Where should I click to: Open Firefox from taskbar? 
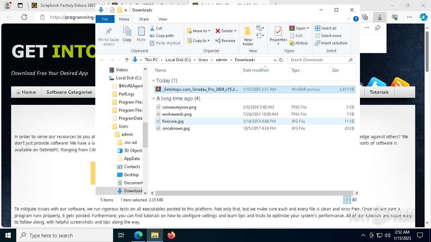coord(171,235)
